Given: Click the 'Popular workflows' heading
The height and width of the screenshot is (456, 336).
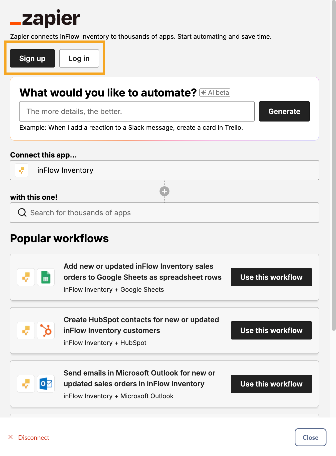Looking at the screenshot, I should click(59, 238).
